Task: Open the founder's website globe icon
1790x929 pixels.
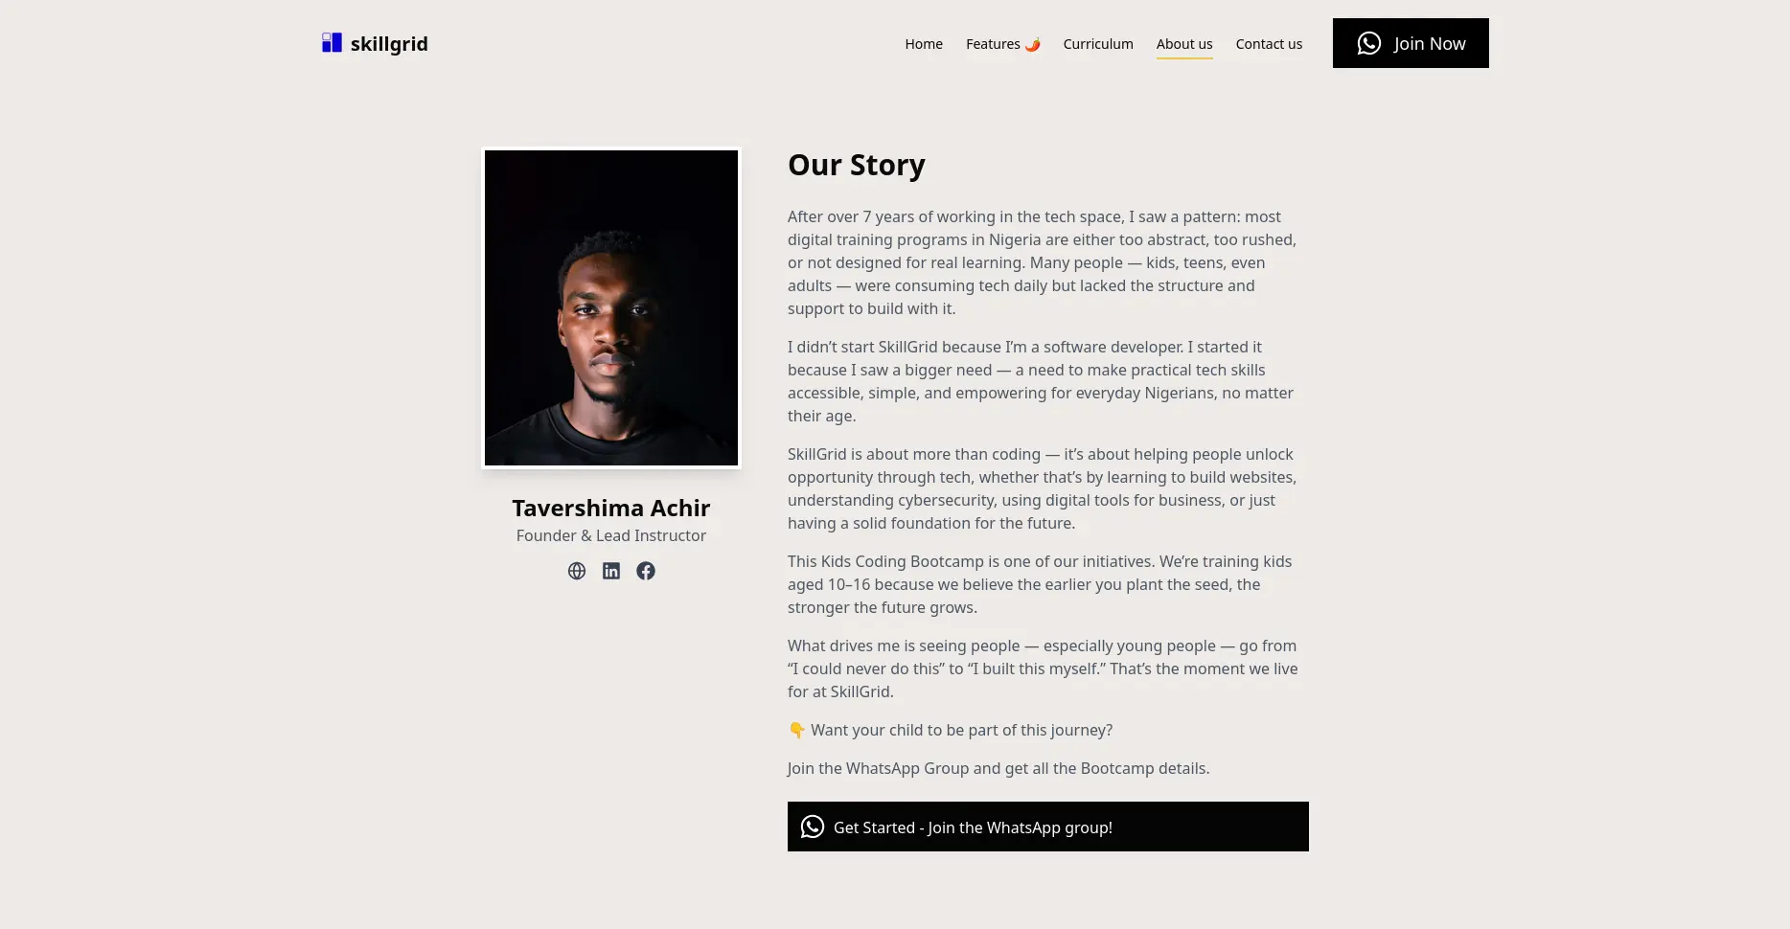Action: coord(577,571)
